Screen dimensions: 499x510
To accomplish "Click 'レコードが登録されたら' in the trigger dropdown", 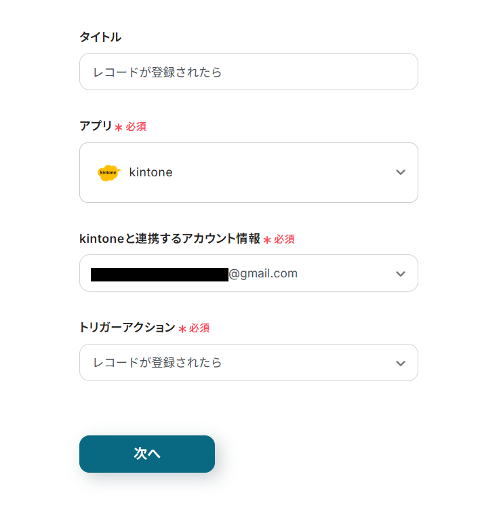I will point(157,363).
